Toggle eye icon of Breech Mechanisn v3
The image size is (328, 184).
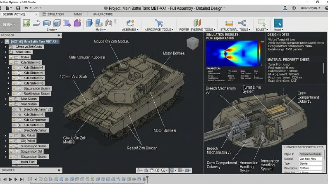coord(14,109)
